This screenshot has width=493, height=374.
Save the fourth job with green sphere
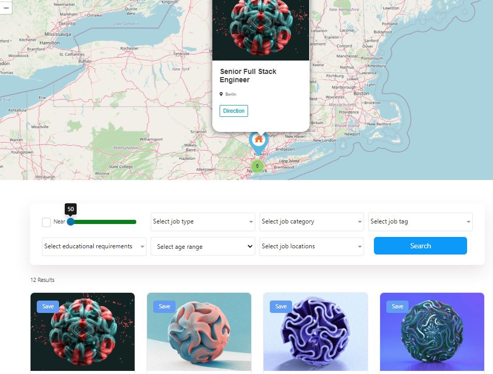397,306
